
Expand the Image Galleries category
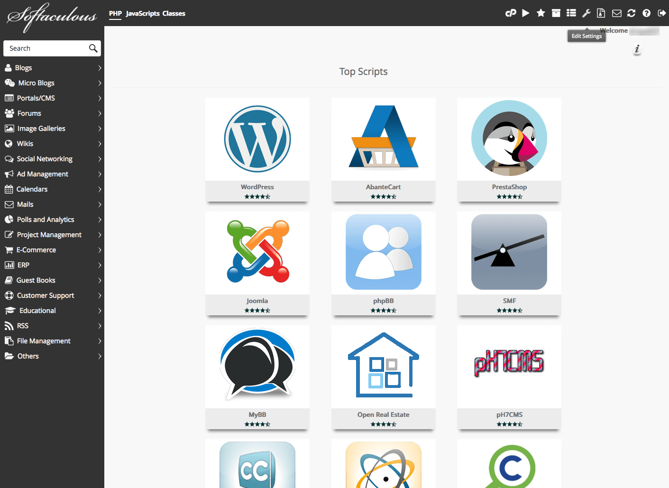pyautogui.click(x=52, y=129)
